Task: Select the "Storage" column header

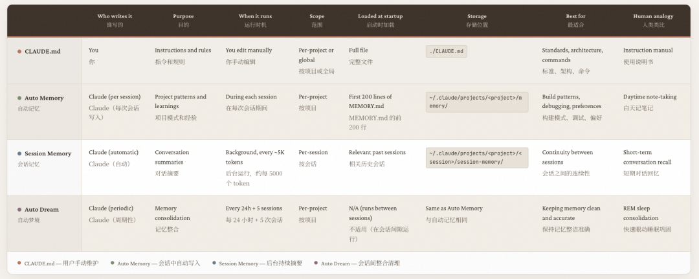Action: click(x=476, y=16)
